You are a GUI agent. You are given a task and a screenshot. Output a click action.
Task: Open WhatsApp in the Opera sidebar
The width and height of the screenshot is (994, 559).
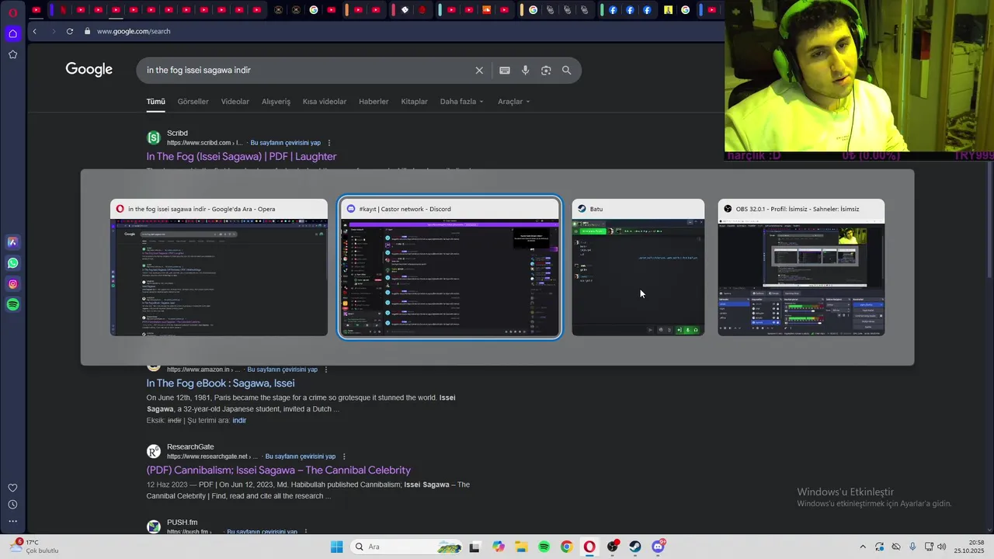pos(12,263)
